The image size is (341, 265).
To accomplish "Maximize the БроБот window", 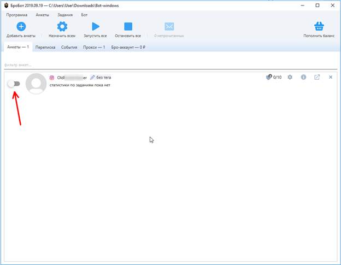I will click(318, 5).
